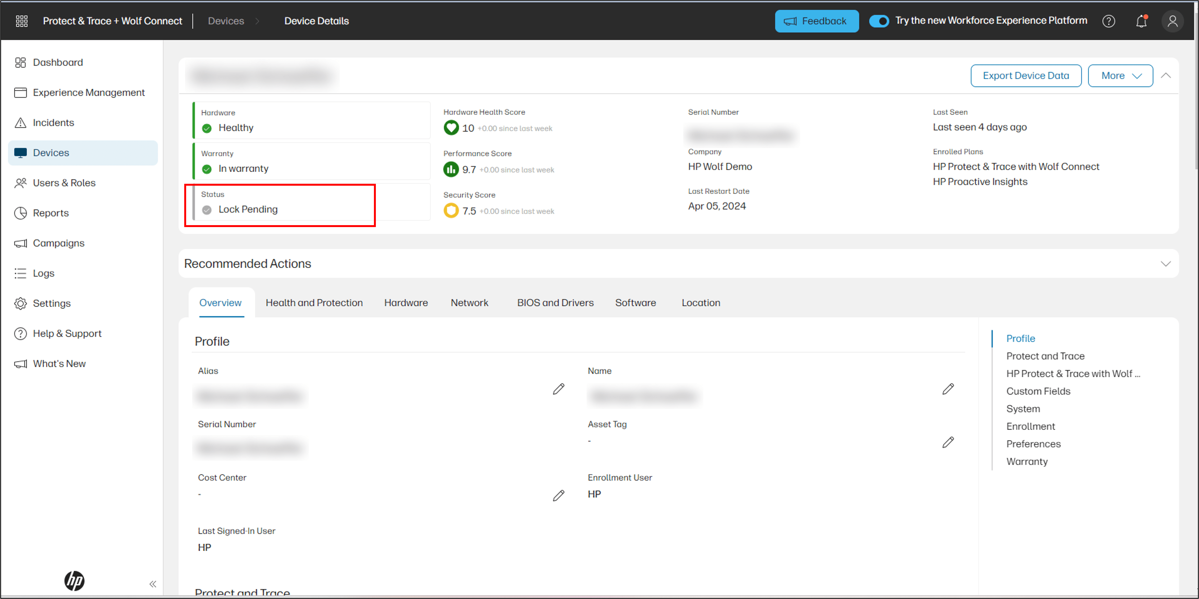The height and width of the screenshot is (599, 1199).
Task: Open the help question mark icon
Action: (1109, 21)
